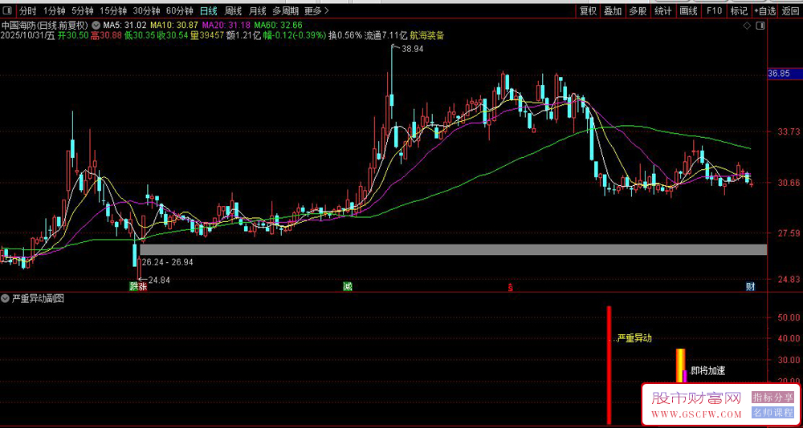
Task: Click the MA5: 31.02 label
Action: [125, 25]
